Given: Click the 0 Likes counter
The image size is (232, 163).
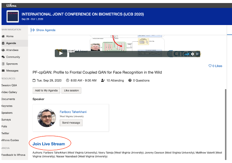Looking at the screenshot, I should pyautogui.click(x=217, y=66).
